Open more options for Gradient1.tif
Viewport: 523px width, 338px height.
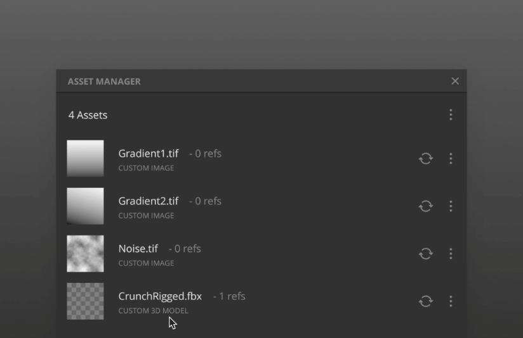click(x=451, y=158)
